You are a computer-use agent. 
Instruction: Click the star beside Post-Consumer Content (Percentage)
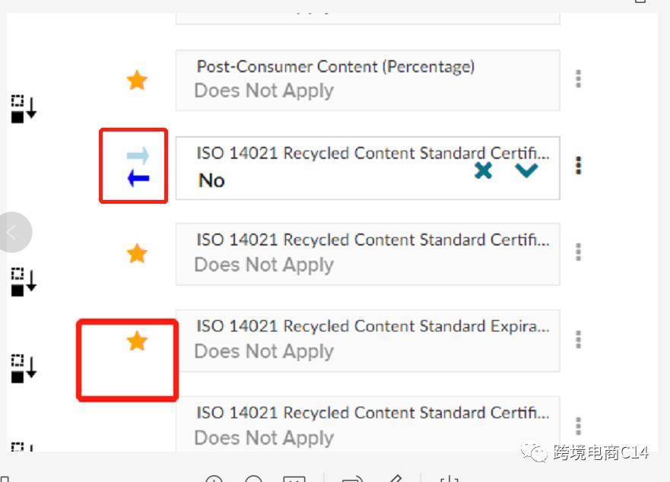pos(137,80)
